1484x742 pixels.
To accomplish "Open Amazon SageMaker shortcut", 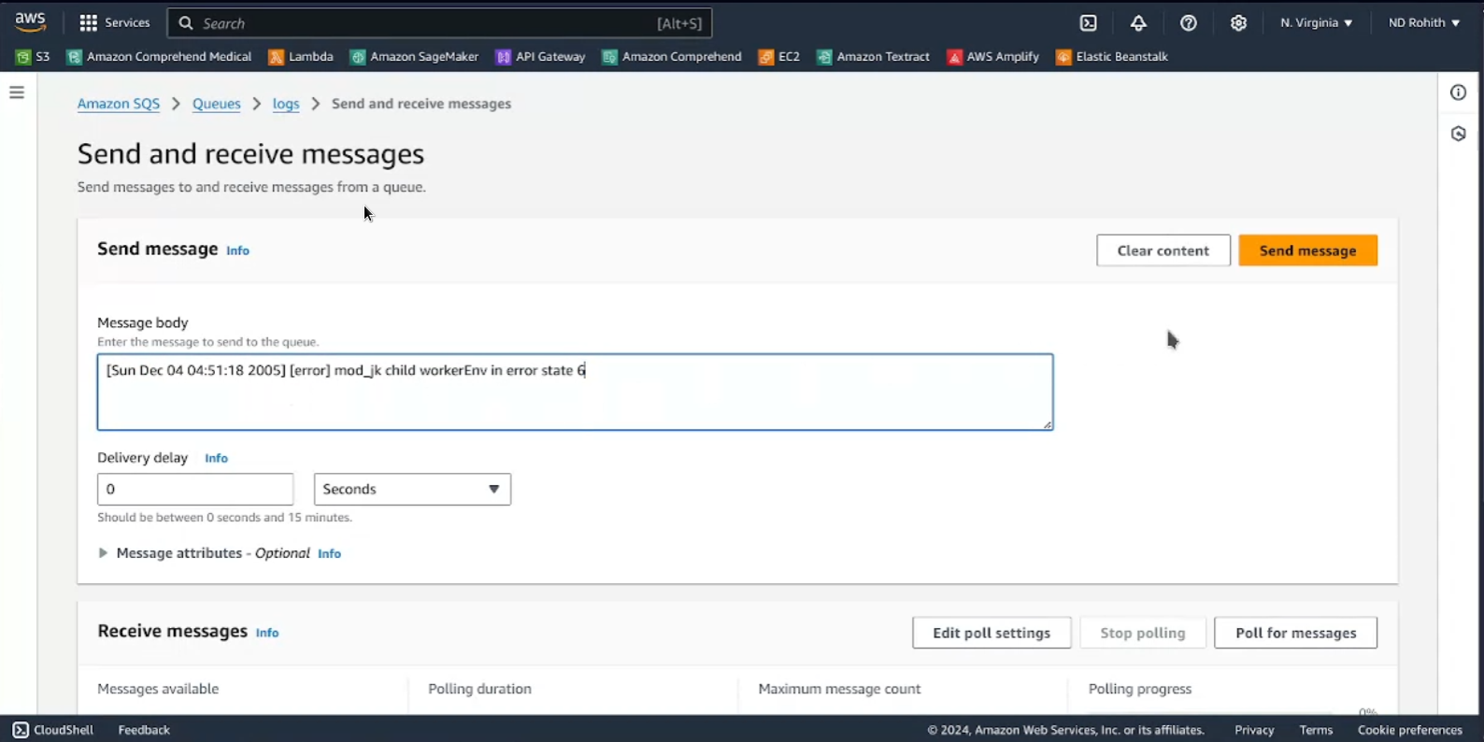I will [414, 57].
